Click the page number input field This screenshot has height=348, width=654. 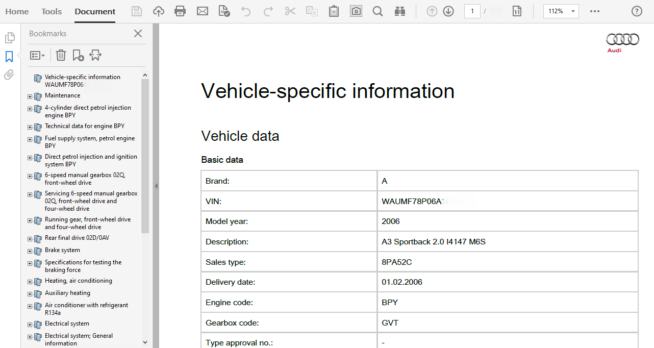(x=472, y=11)
